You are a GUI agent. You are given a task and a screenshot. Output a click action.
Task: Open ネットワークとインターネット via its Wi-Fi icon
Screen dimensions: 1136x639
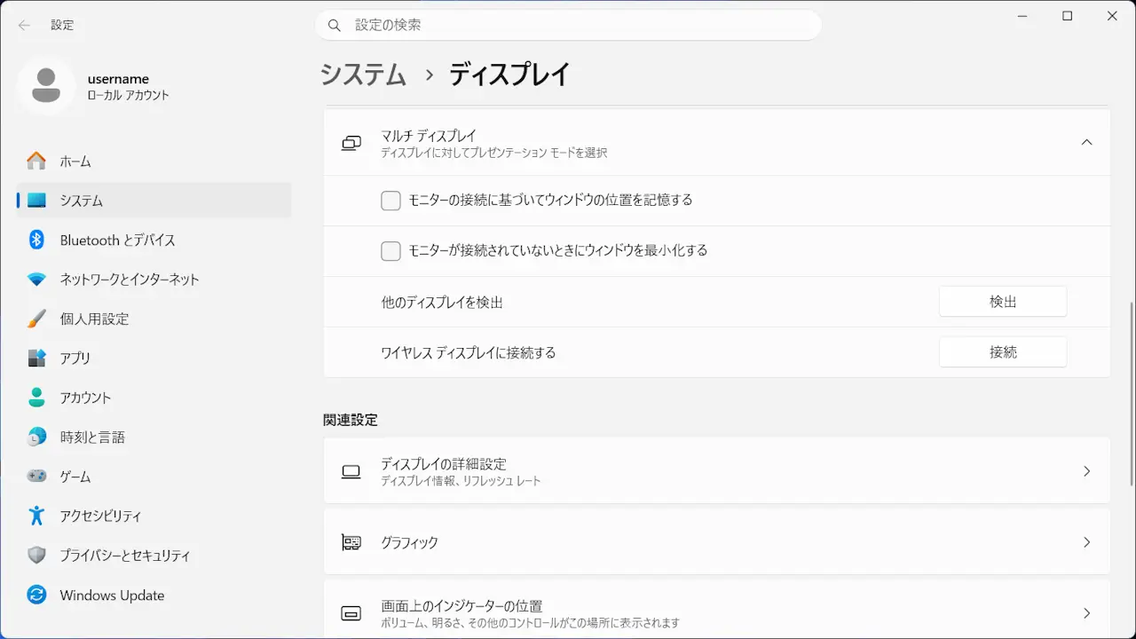tap(36, 279)
